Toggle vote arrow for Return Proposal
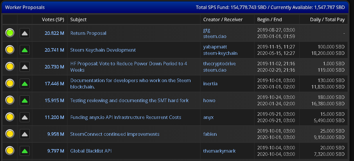Viewport: 354px width, 161px height. 25,33
